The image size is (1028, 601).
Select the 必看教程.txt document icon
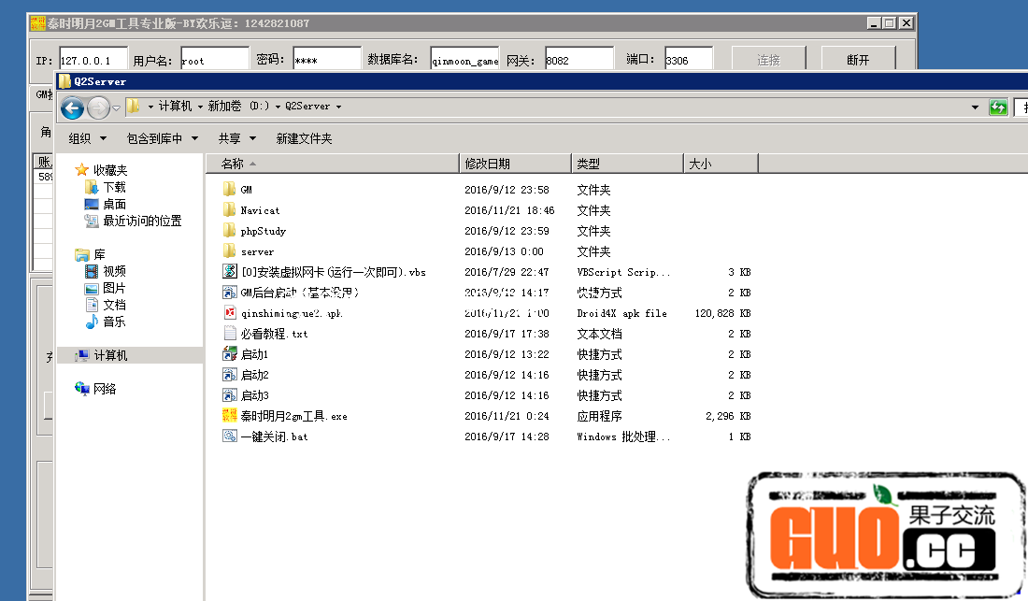[230, 334]
